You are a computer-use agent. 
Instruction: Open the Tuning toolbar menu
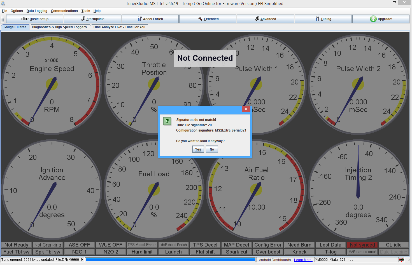323,19
